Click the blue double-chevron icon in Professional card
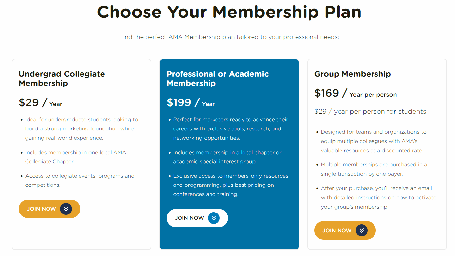 pyautogui.click(x=214, y=218)
